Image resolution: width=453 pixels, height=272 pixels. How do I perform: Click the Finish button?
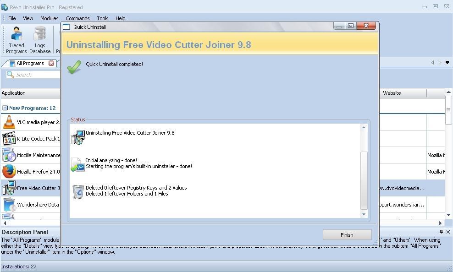click(347, 234)
